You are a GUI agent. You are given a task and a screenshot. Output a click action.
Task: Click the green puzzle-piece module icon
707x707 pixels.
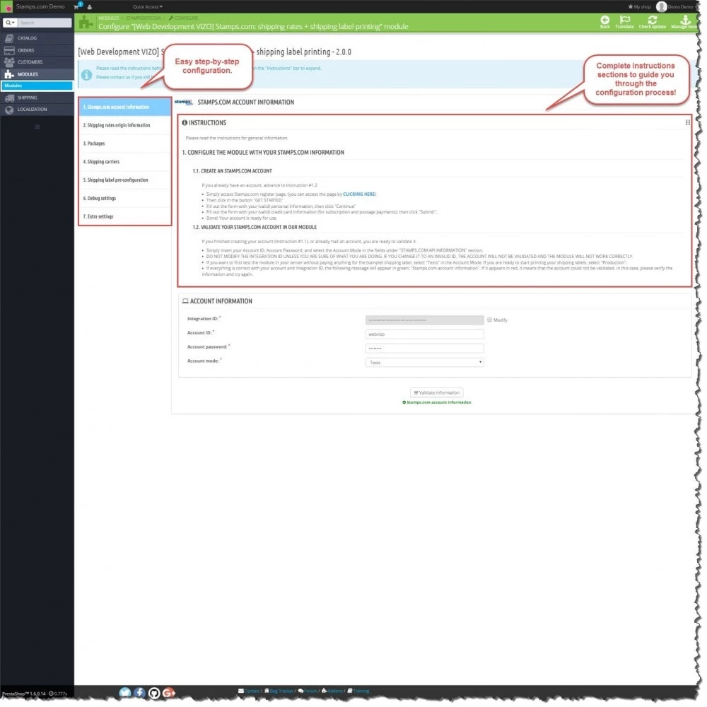pos(86,23)
